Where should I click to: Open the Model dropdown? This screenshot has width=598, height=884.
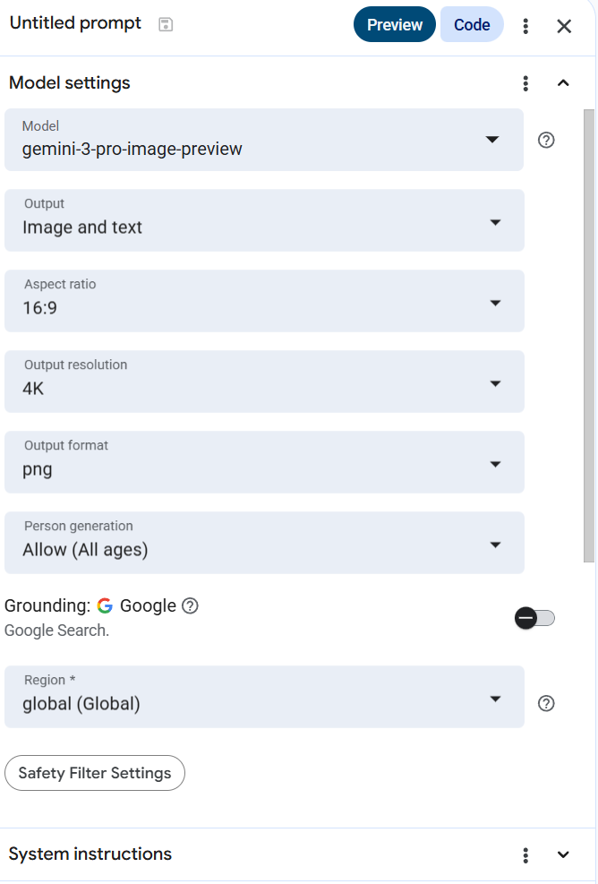pos(264,140)
